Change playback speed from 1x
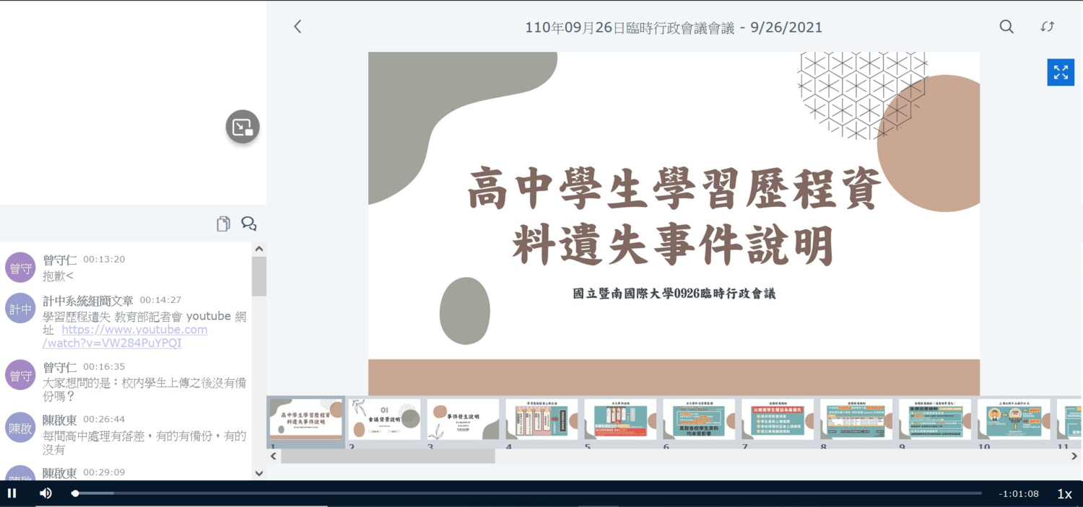The width and height of the screenshot is (1083, 507). (x=1064, y=494)
